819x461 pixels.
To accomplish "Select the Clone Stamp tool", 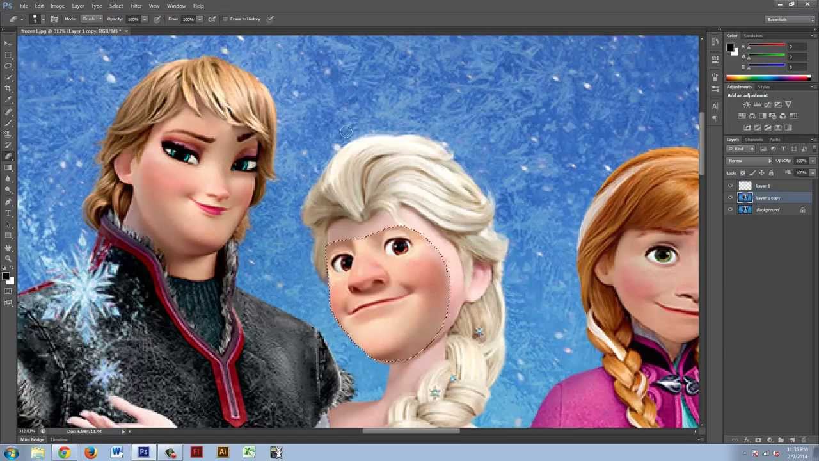I will (x=8, y=134).
